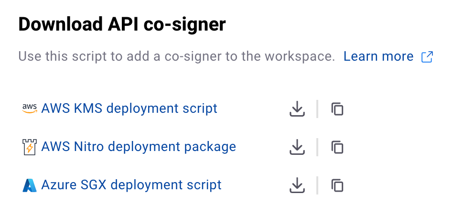Copy the AWS KMS deployment script

click(337, 109)
